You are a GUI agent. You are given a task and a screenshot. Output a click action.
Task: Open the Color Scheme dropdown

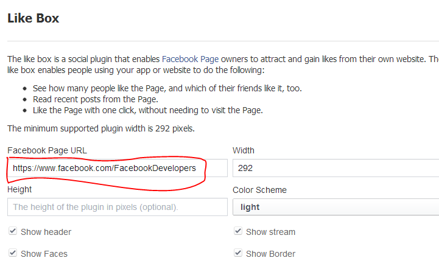(335, 207)
